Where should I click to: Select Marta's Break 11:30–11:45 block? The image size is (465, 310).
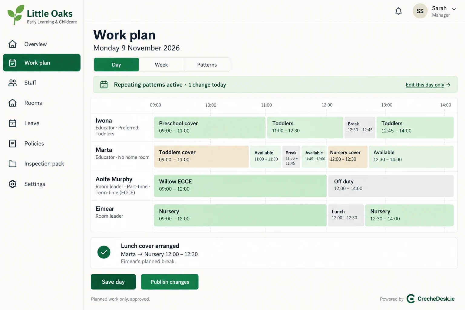[x=292, y=157]
